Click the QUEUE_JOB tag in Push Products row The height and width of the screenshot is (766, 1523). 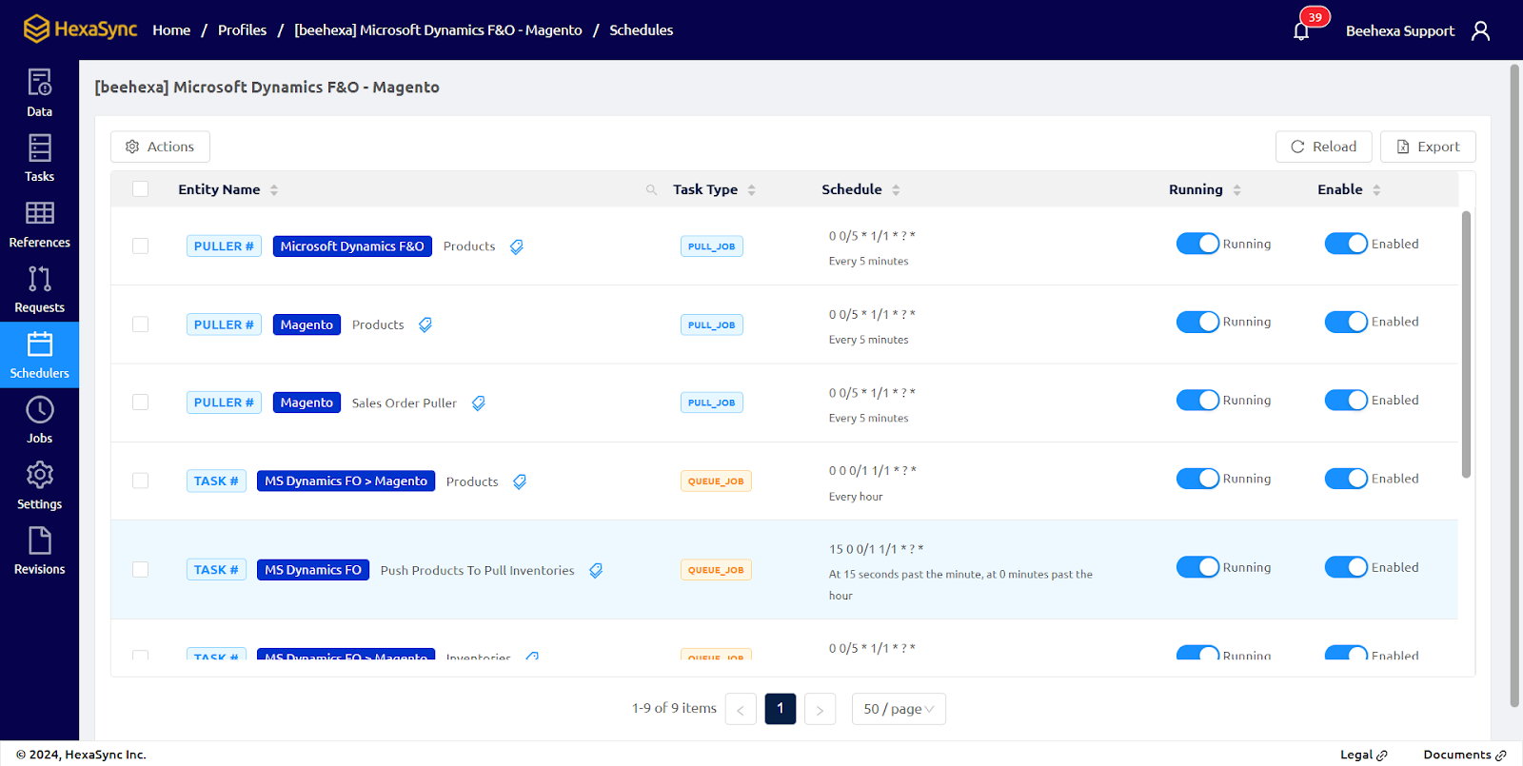[716, 570]
